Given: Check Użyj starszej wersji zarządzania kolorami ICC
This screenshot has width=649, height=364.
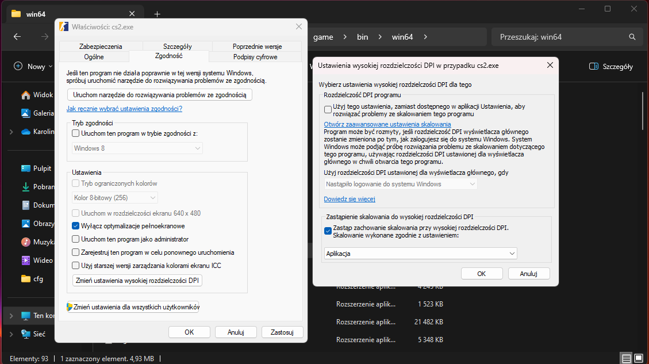Looking at the screenshot, I should [75, 266].
